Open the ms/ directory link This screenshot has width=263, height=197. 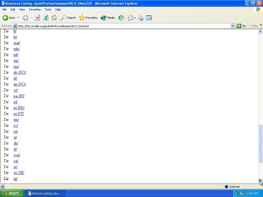tap(16, 66)
